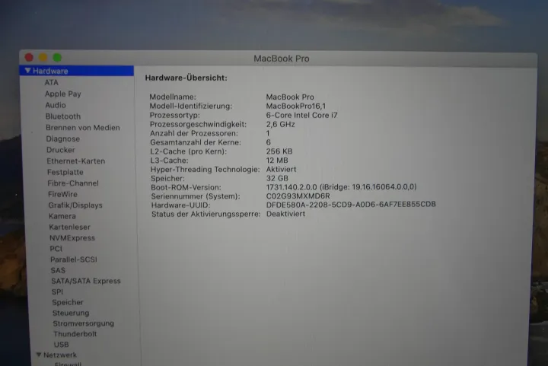Collapse the Netzwerk tree section

[x=39, y=355]
